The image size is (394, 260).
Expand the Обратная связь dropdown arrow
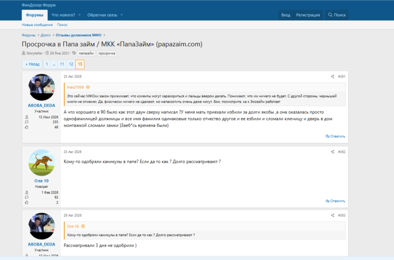[122, 15]
